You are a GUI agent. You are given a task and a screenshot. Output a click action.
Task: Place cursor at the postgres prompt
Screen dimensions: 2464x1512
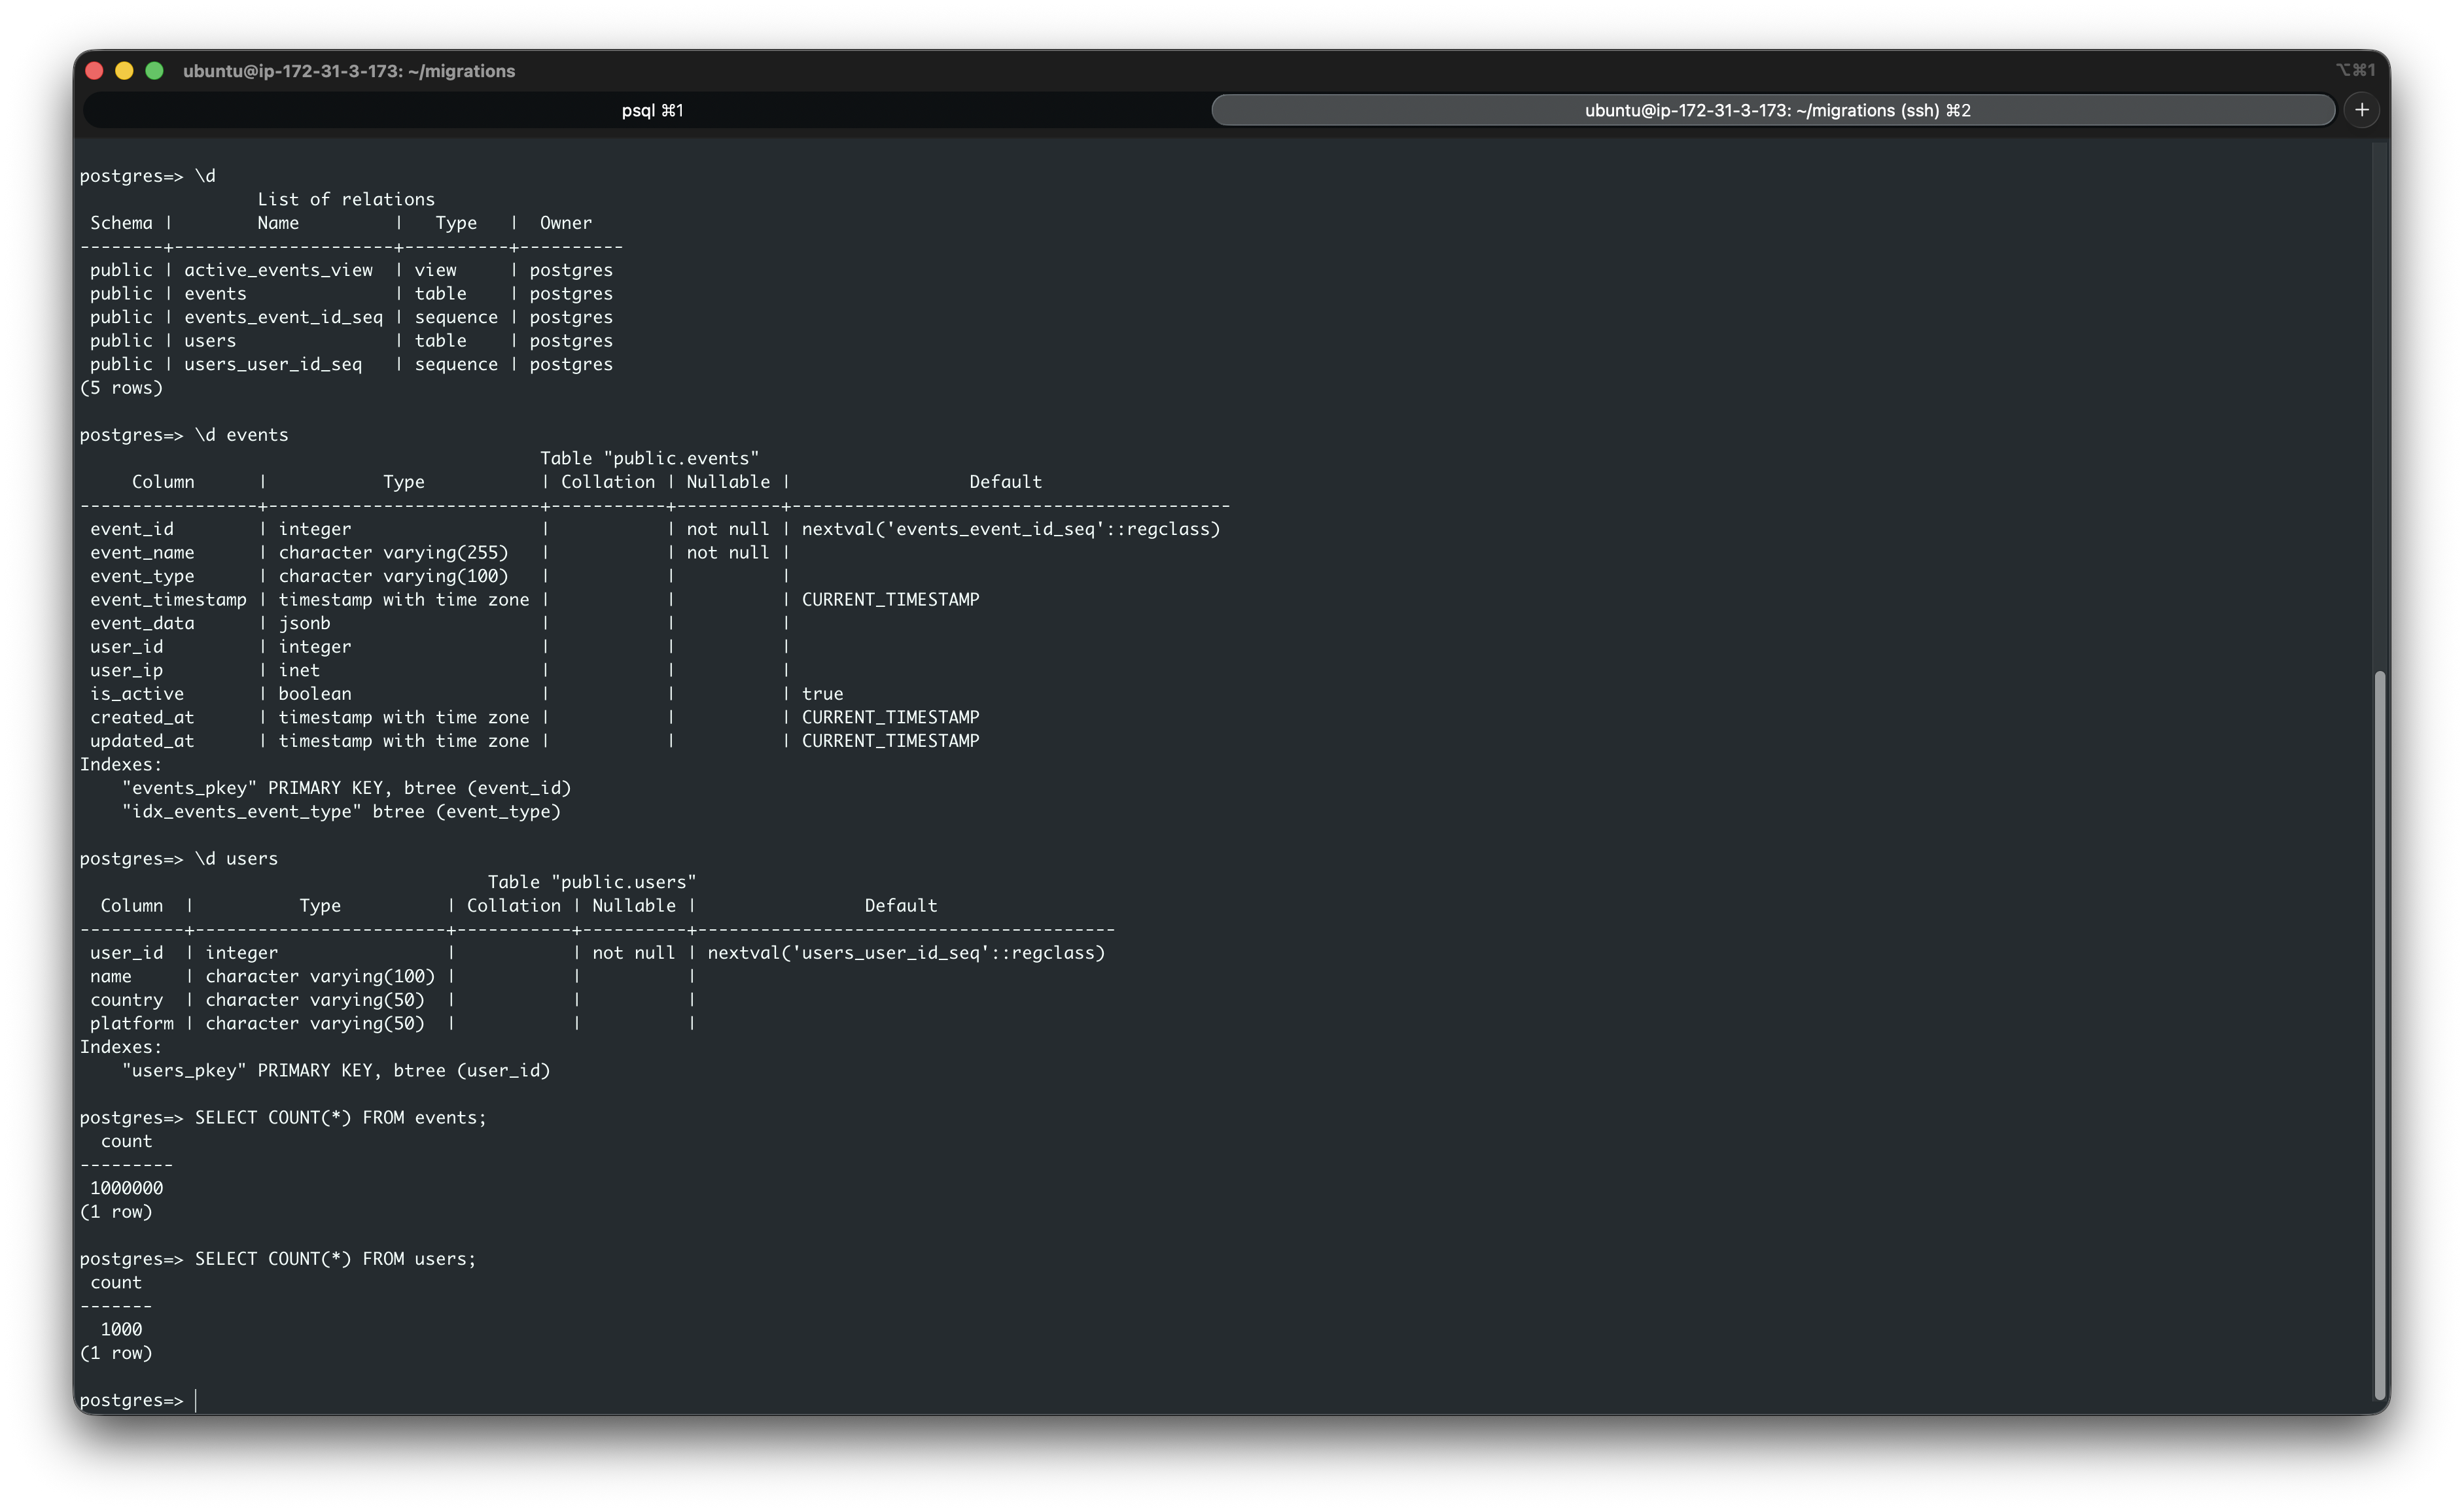click(196, 1400)
